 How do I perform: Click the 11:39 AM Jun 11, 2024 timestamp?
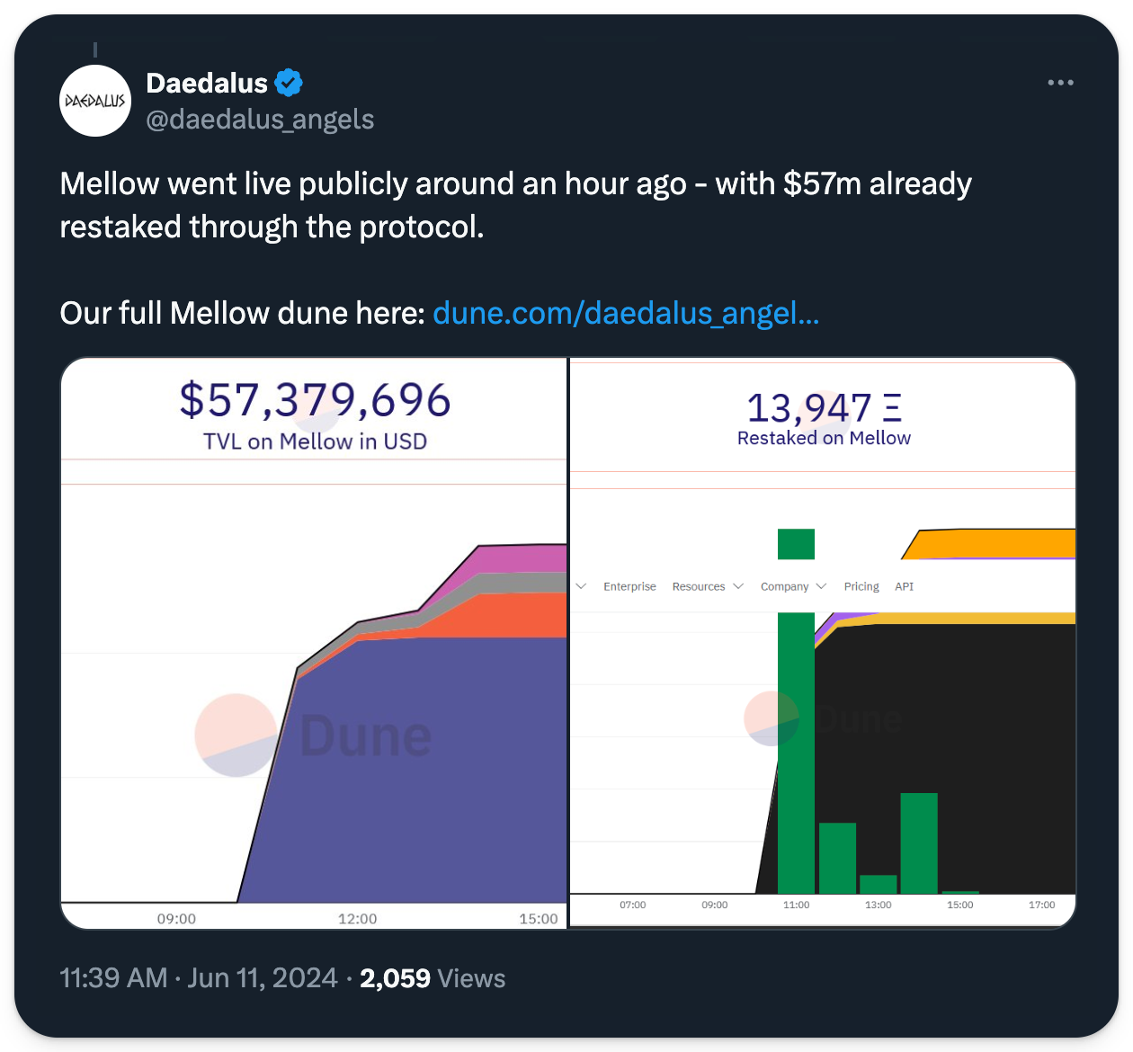click(x=199, y=978)
